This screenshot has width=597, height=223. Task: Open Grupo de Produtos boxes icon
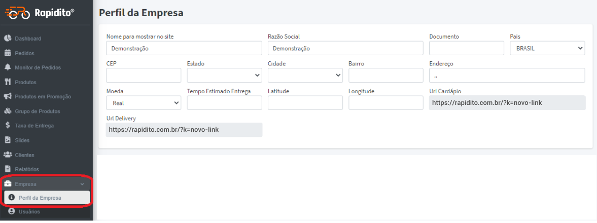(x=8, y=111)
